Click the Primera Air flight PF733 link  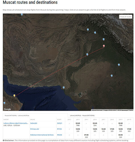[x=59, y=129]
